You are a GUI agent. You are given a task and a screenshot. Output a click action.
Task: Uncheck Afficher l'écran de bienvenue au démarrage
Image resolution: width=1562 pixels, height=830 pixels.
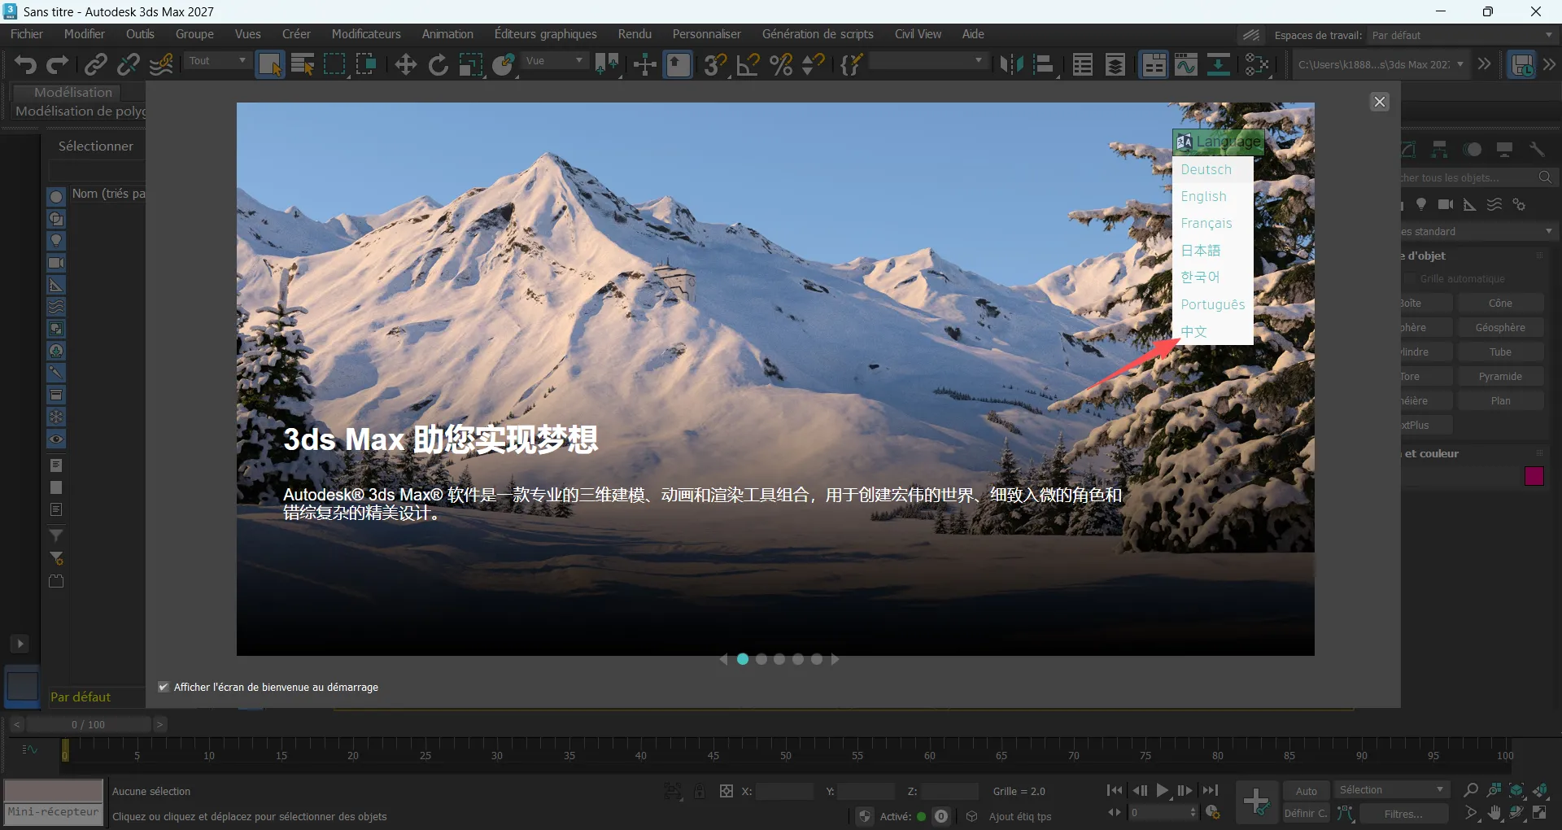[164, 687]
